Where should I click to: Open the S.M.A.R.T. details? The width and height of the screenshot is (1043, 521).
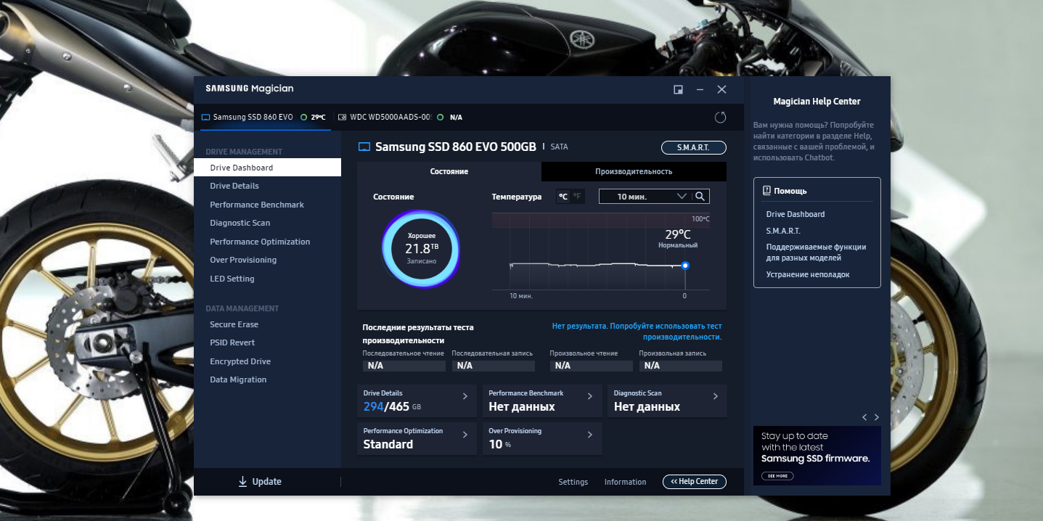tap(692, 147)
